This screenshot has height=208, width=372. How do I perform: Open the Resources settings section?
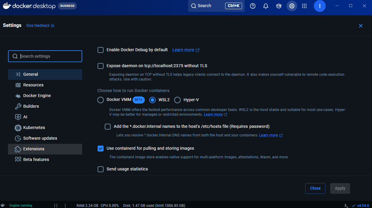45,85
